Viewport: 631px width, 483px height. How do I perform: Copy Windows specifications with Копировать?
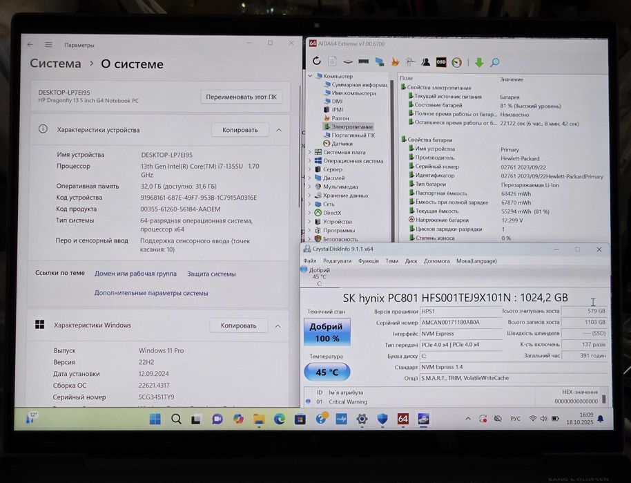tap(238, 325)
